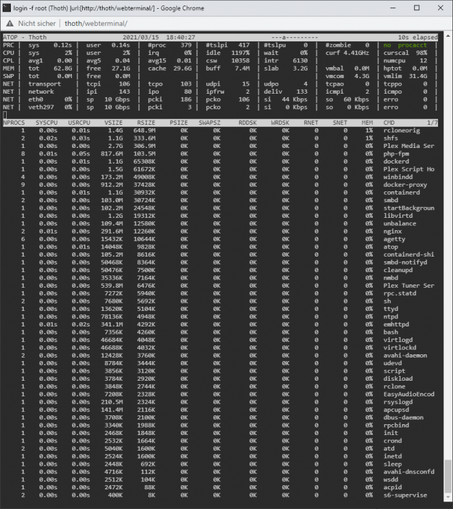Click the scrollbar down arrow
Screen dimensions: 453x509
coord(448,497)
